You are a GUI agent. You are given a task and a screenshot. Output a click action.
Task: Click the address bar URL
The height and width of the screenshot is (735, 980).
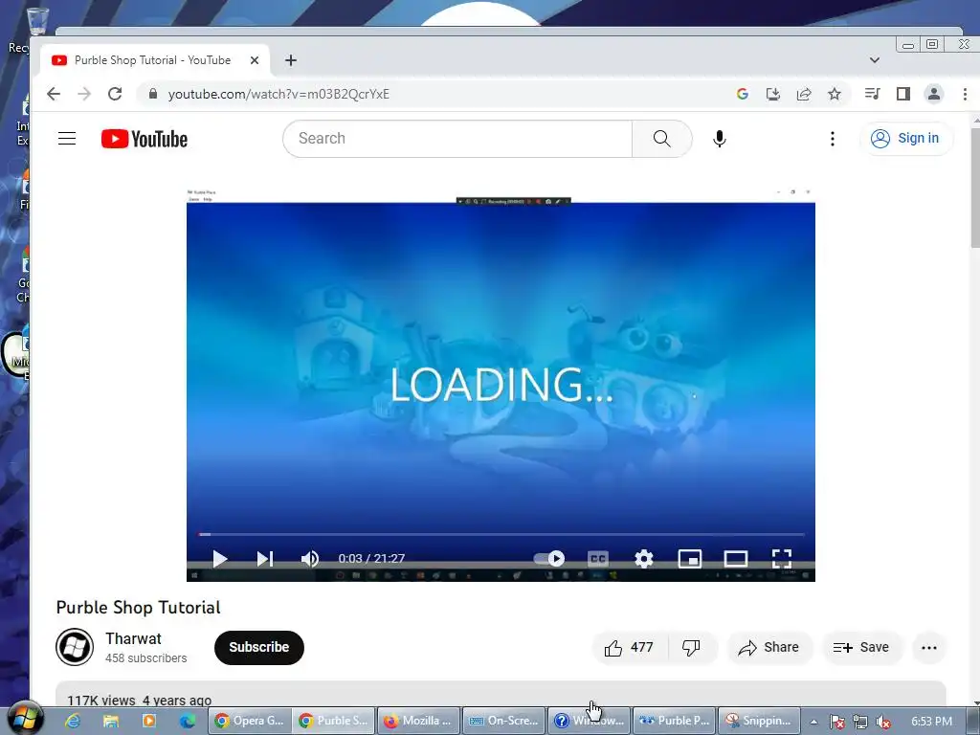click(x=278, y=94)
